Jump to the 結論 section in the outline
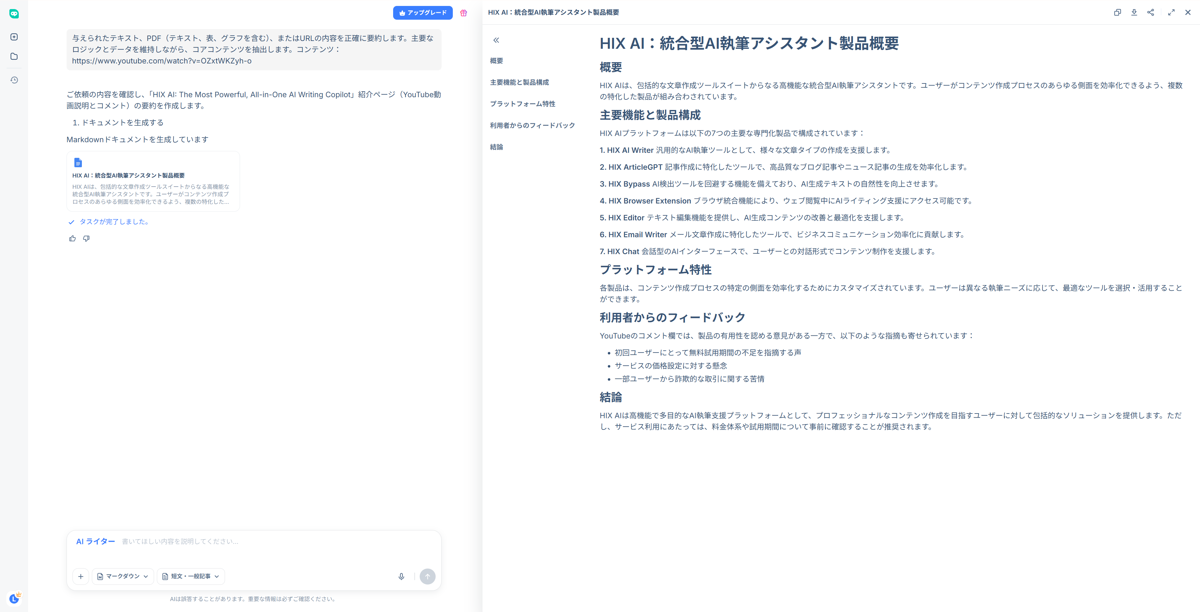The width and height of the screenshot is (1200, 612). (497, 147)
